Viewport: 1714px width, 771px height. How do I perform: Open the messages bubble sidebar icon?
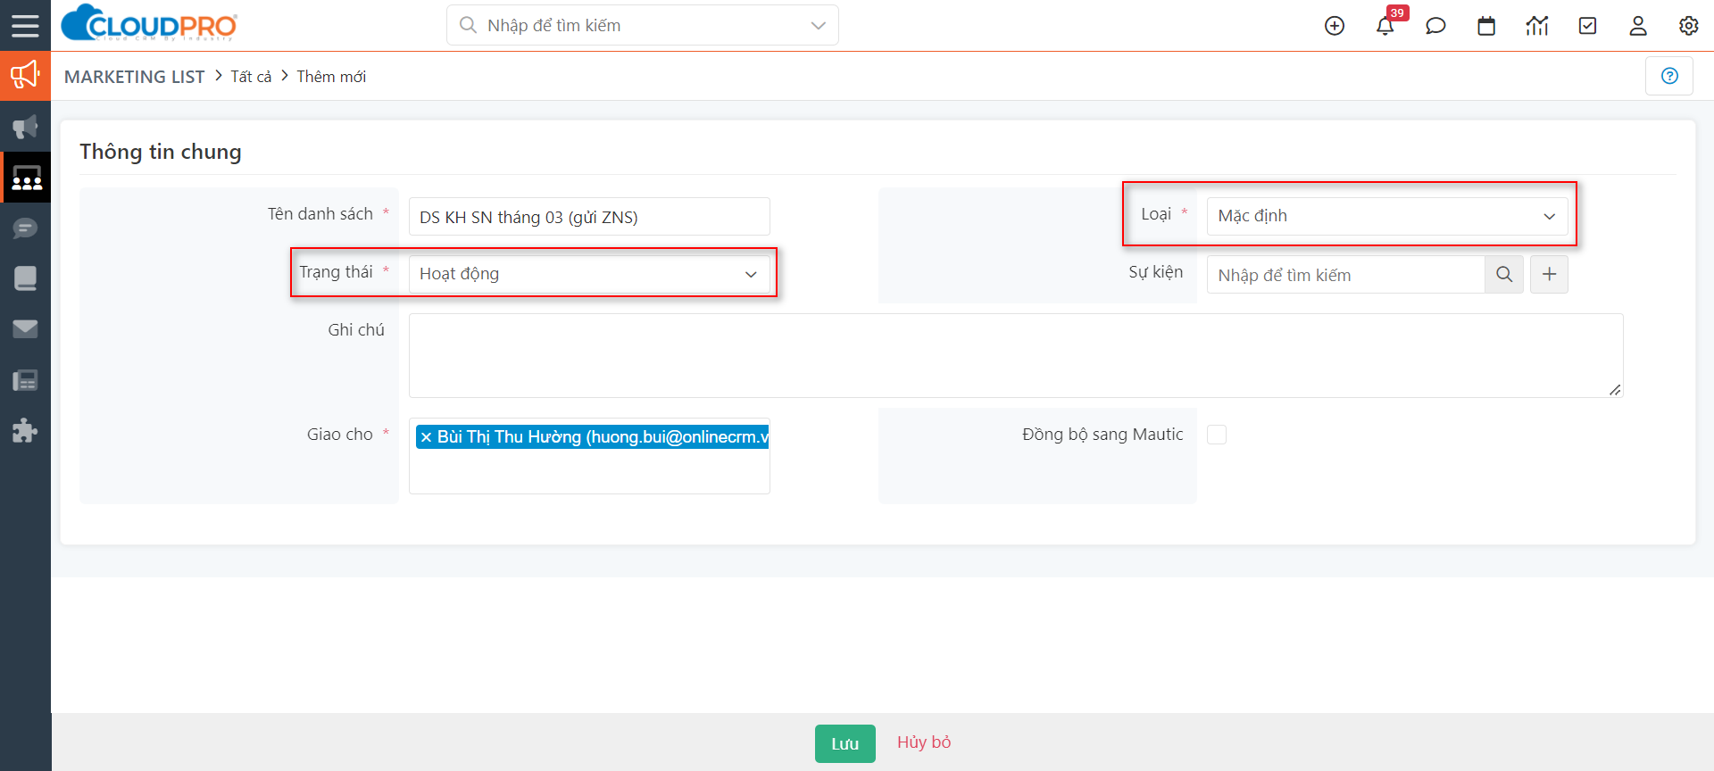pyautogui.click(x=25, y=228)
